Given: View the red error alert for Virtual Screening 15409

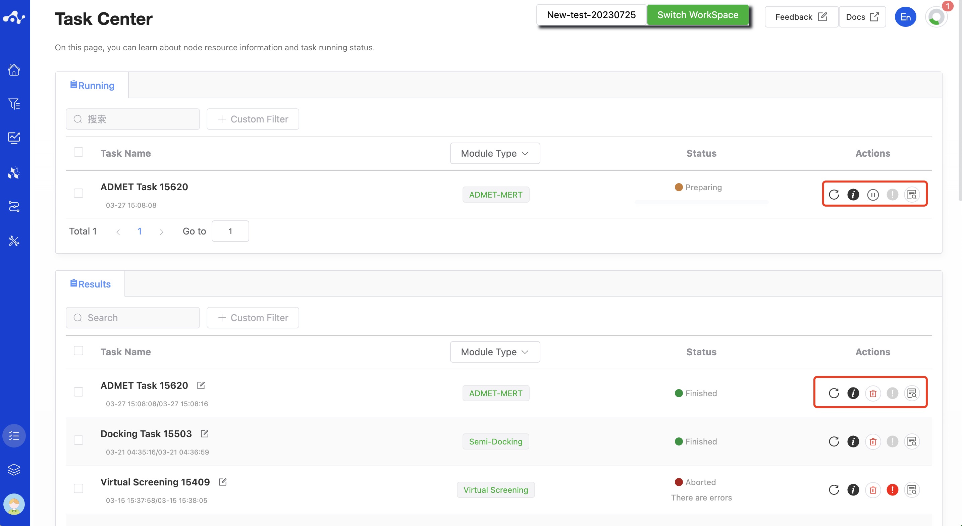Looking at the screenshot, I should click(892, 490).
